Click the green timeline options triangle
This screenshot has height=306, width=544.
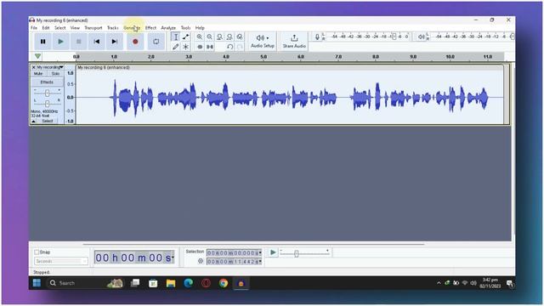pyautogui.click(x=37, y=56)
